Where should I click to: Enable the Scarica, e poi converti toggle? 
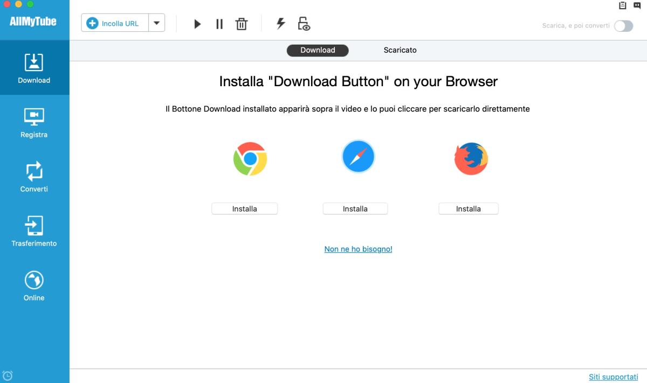[623, 25]
